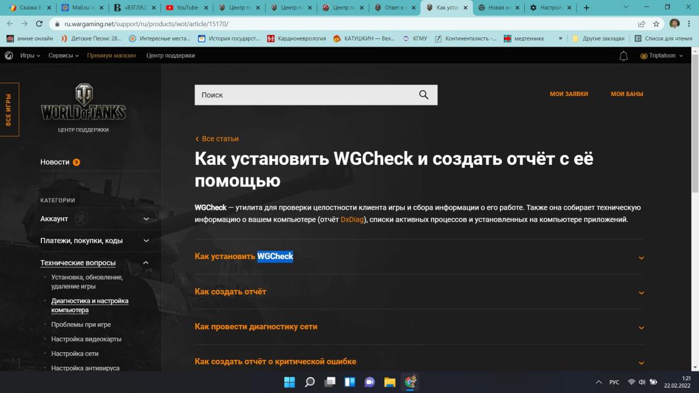The width and height of the screenshot is (699, 393).
Task: Click the search magnifier icon
Action: (423, 95)
